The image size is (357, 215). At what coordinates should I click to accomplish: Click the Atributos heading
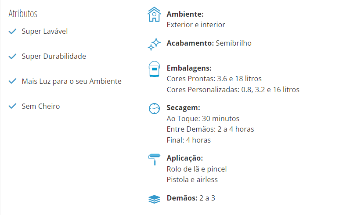pos(23,14)
